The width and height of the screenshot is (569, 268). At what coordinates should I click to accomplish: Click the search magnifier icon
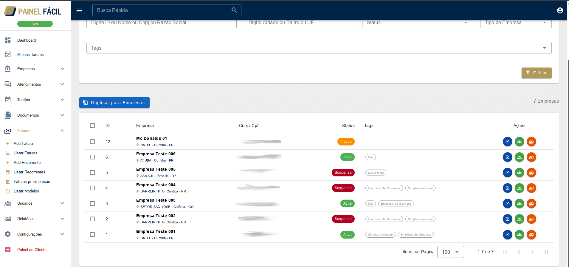point(234,10)
